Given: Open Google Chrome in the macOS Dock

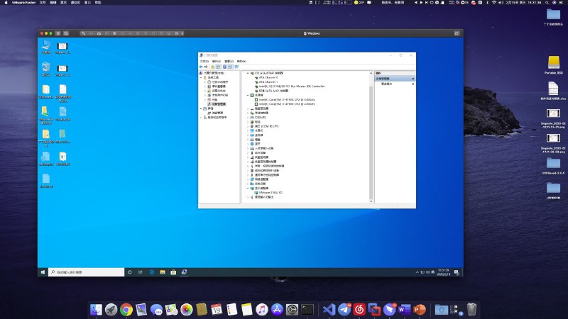Looking at the screenshot, I should 126,310.
